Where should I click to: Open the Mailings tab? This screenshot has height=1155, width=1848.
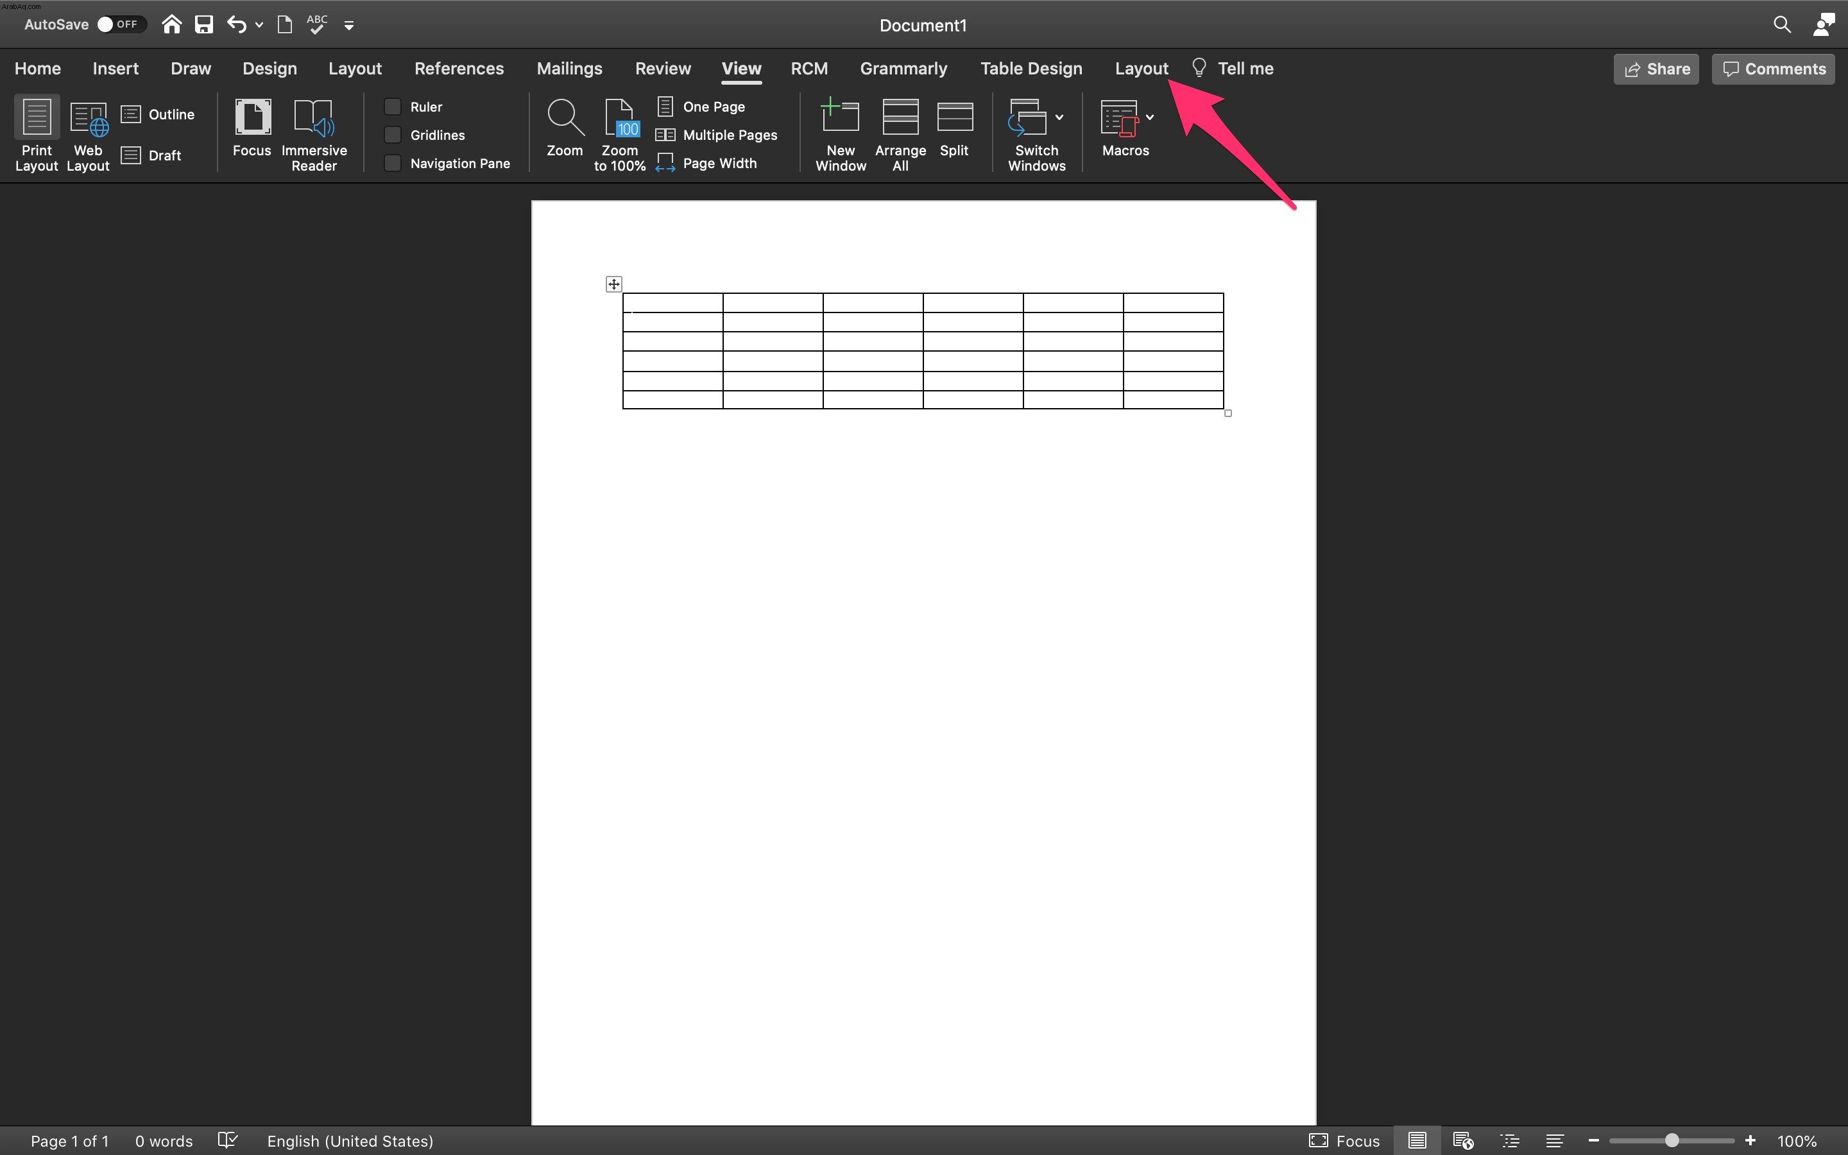click(570, 68)
